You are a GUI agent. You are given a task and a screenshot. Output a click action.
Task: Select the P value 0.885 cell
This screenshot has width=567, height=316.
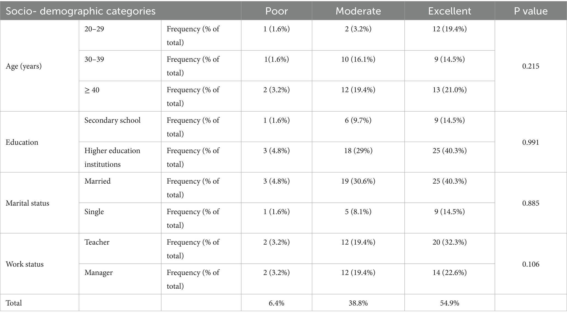click(x=531, y=203)
